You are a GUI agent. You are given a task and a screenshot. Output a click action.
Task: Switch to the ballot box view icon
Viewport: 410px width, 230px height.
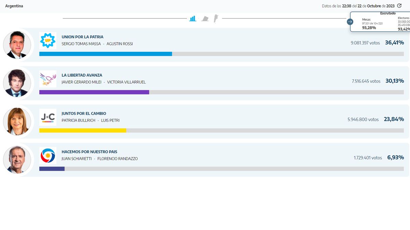[x=205, y=18]
